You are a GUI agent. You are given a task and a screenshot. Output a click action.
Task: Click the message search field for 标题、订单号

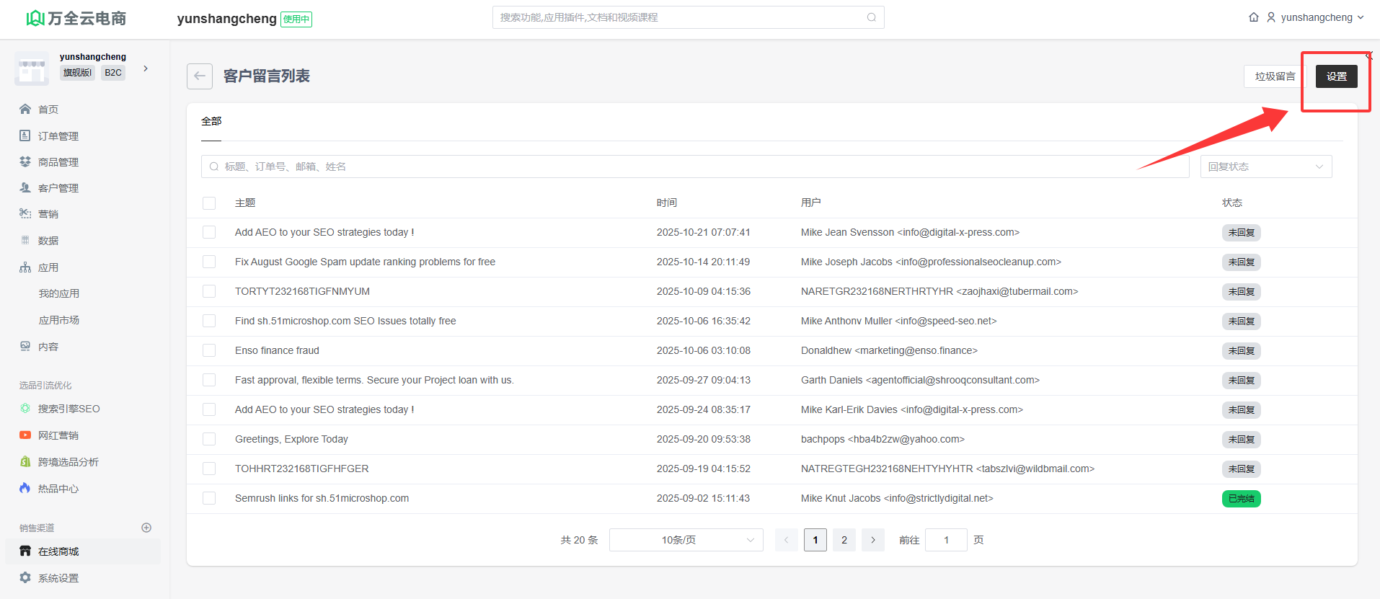click(x=692, y=167)
